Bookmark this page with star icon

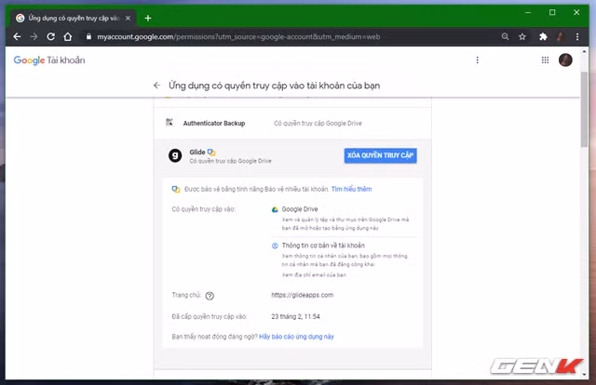point(522,36)
